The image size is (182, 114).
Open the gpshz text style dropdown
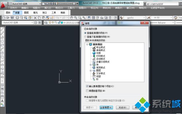click(134, 18)
